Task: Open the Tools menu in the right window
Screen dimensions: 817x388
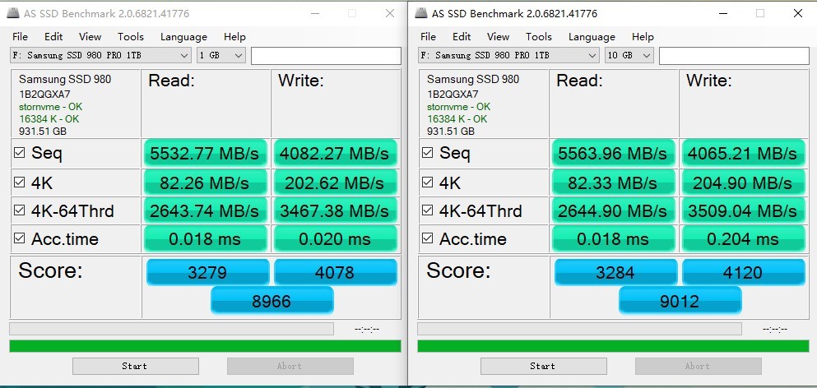Action: tap(538, 36)
